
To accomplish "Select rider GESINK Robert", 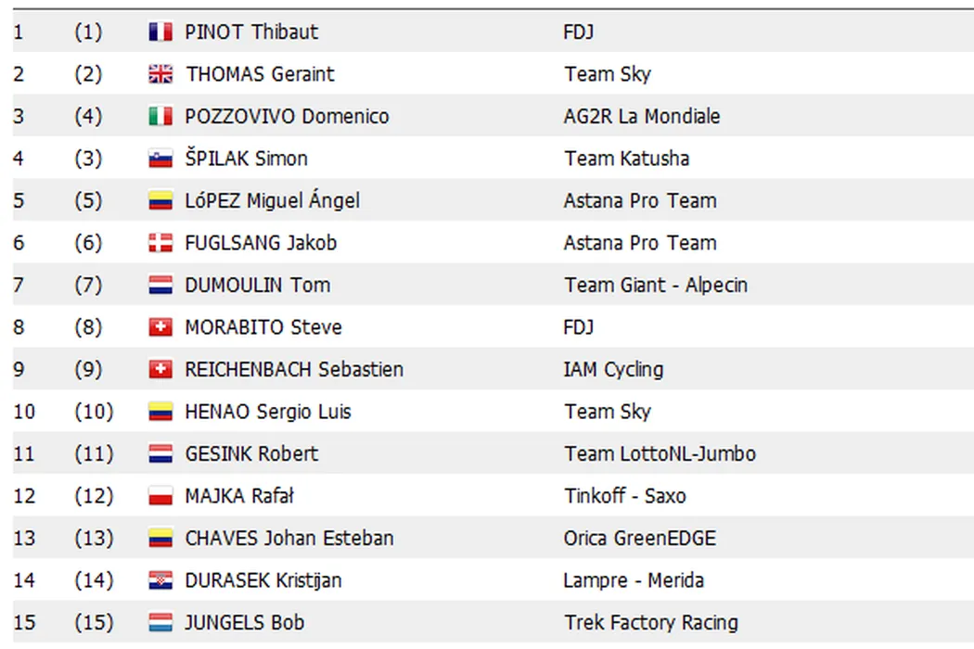I will coord(251,454).
